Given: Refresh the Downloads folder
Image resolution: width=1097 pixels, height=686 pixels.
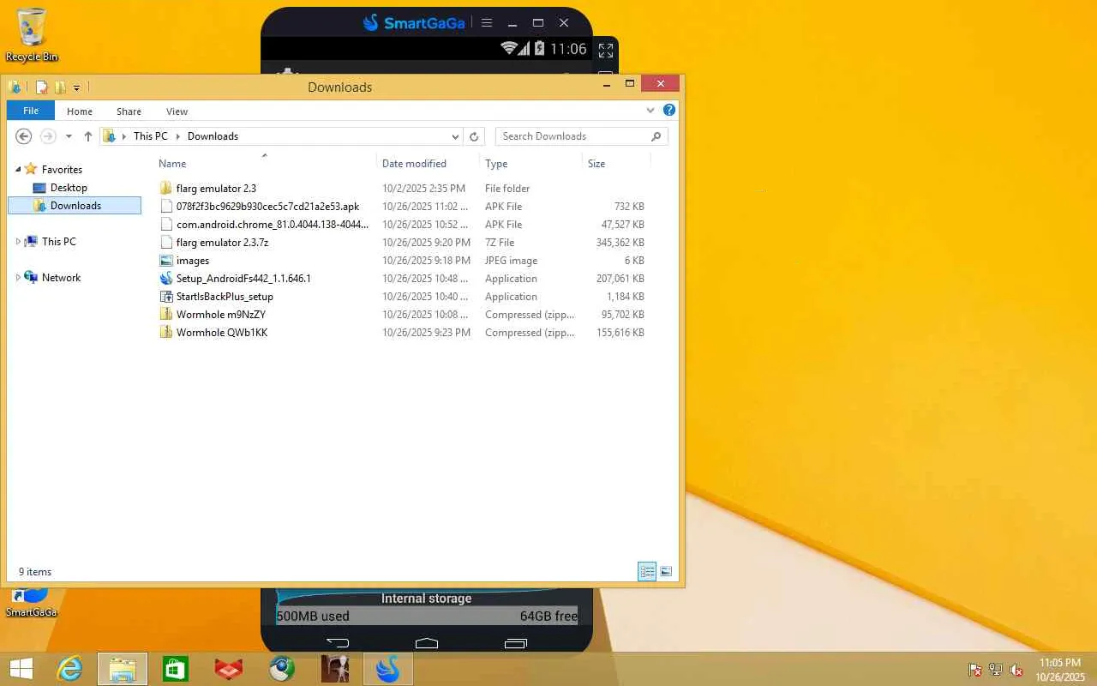Looking at the screenshot, I should tap(474, 136).
